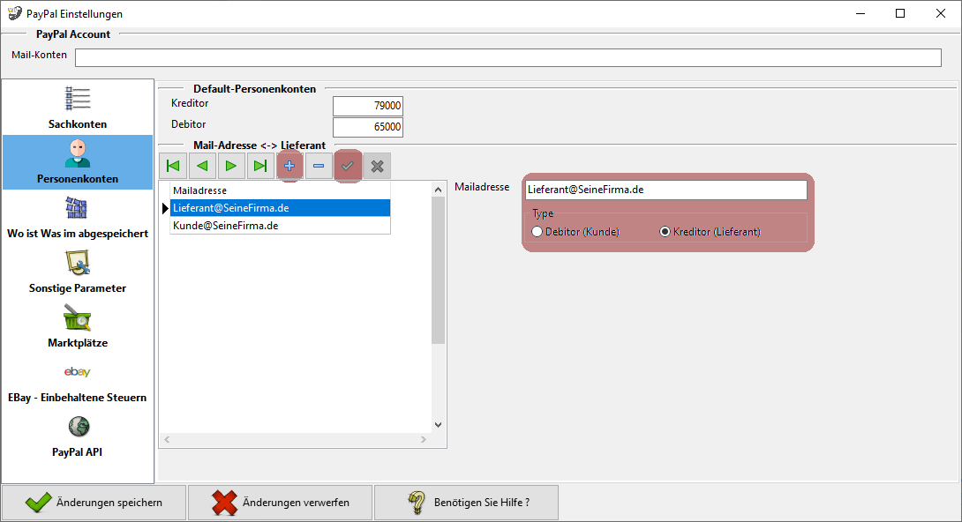Add new mail address record (plus)
The width and height of the screenshot is (962, 522).
289,166
